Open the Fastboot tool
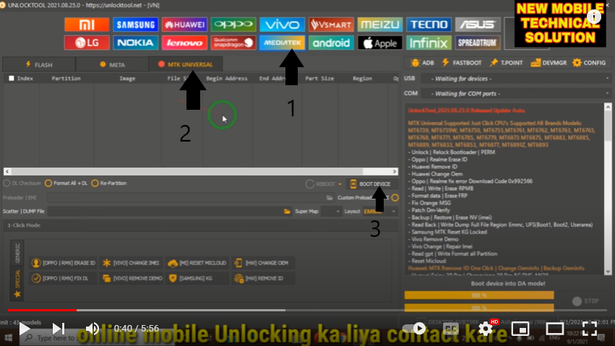This screenshot has height=346, width=615. coord(462,63)
